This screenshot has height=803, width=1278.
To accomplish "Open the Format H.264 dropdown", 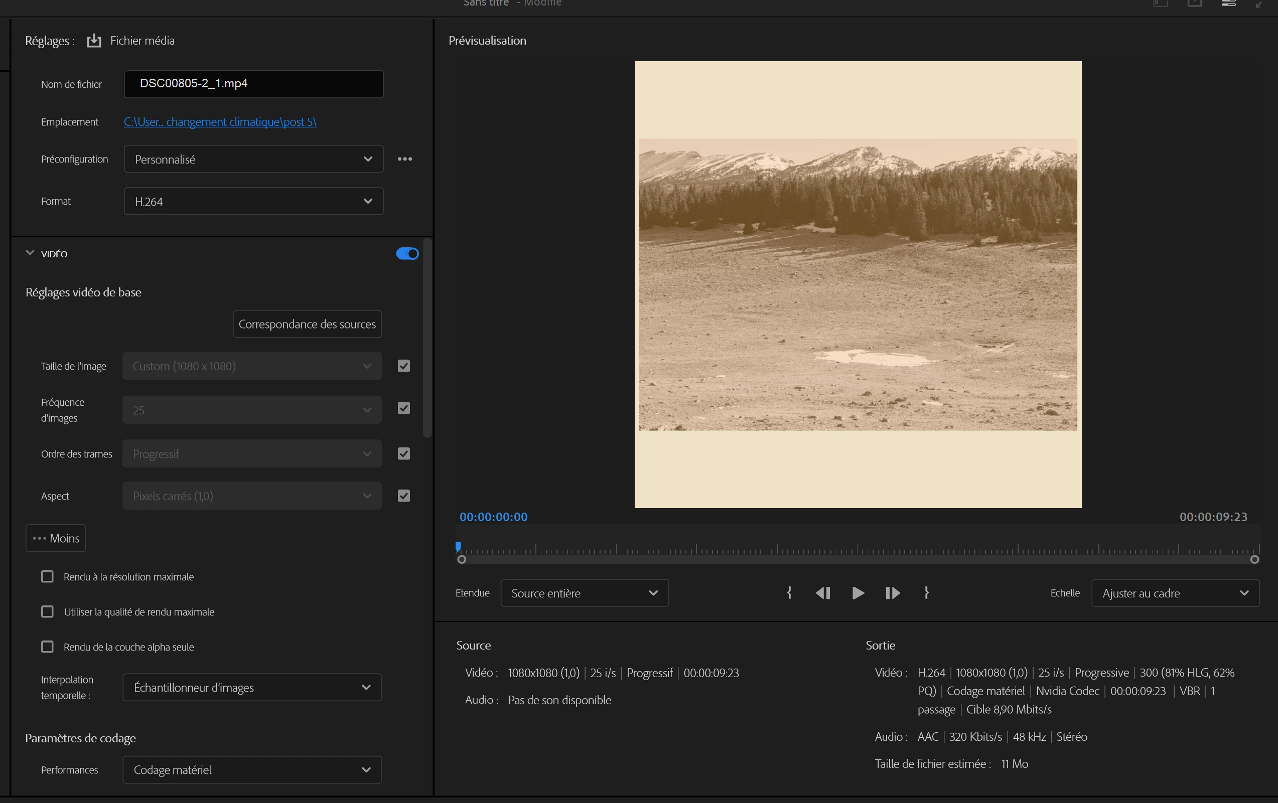I will click(253, 202).
